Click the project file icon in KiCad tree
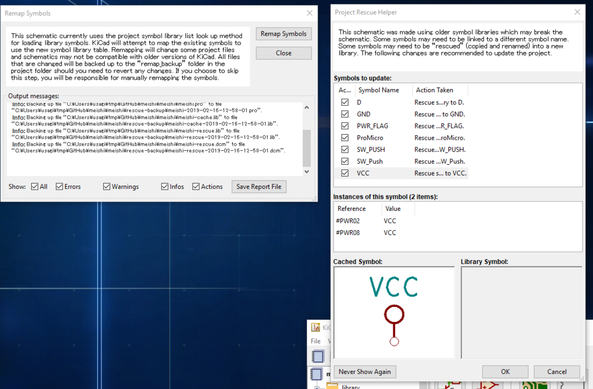Viewport: 593px width, 389px height. point(316,374)
